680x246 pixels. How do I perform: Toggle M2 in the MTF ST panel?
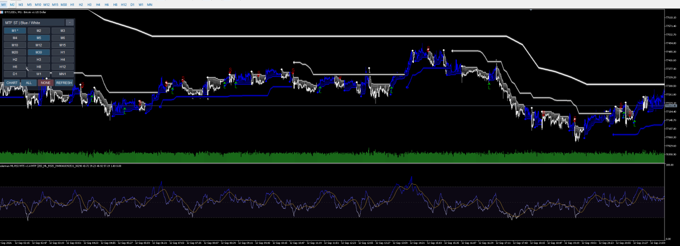39,31
